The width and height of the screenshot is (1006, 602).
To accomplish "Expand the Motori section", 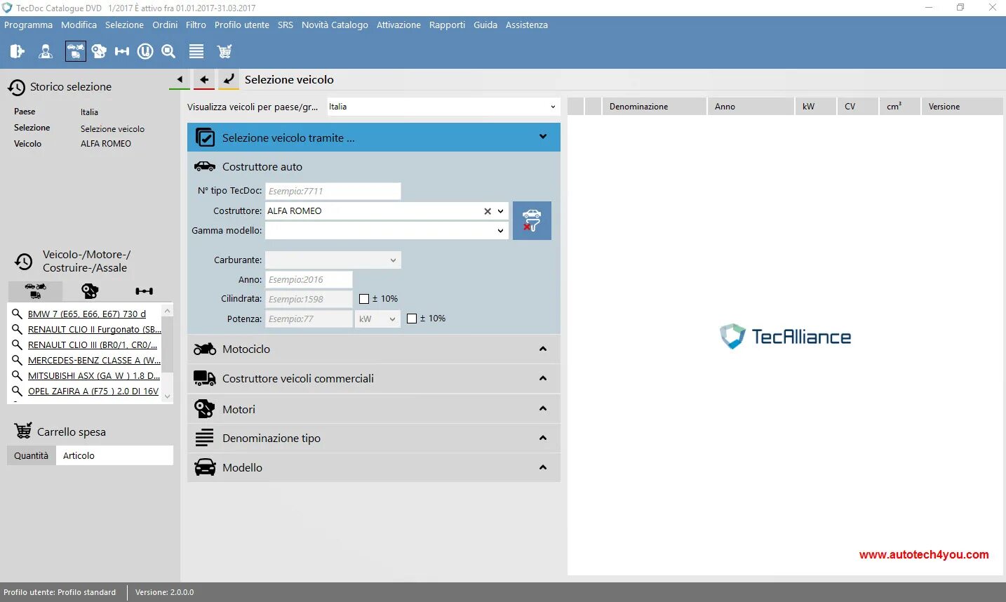I will point(542,408).
